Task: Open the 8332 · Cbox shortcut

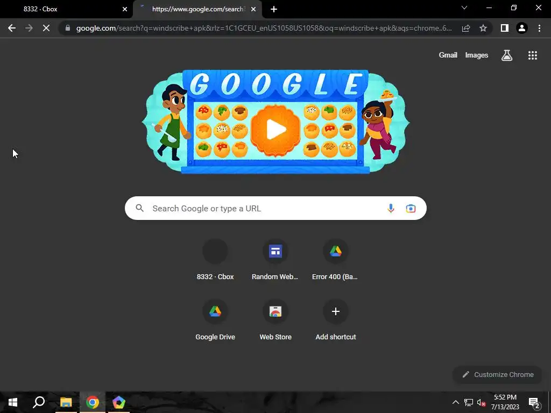Action: point(215,260)
